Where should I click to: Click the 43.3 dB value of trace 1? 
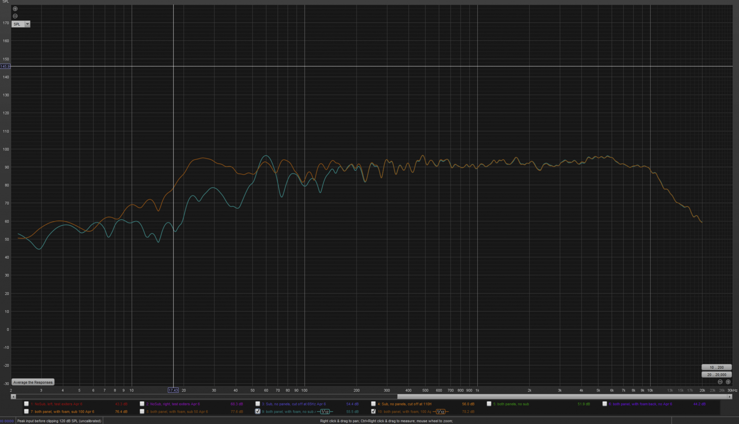(x=121, y=404)
